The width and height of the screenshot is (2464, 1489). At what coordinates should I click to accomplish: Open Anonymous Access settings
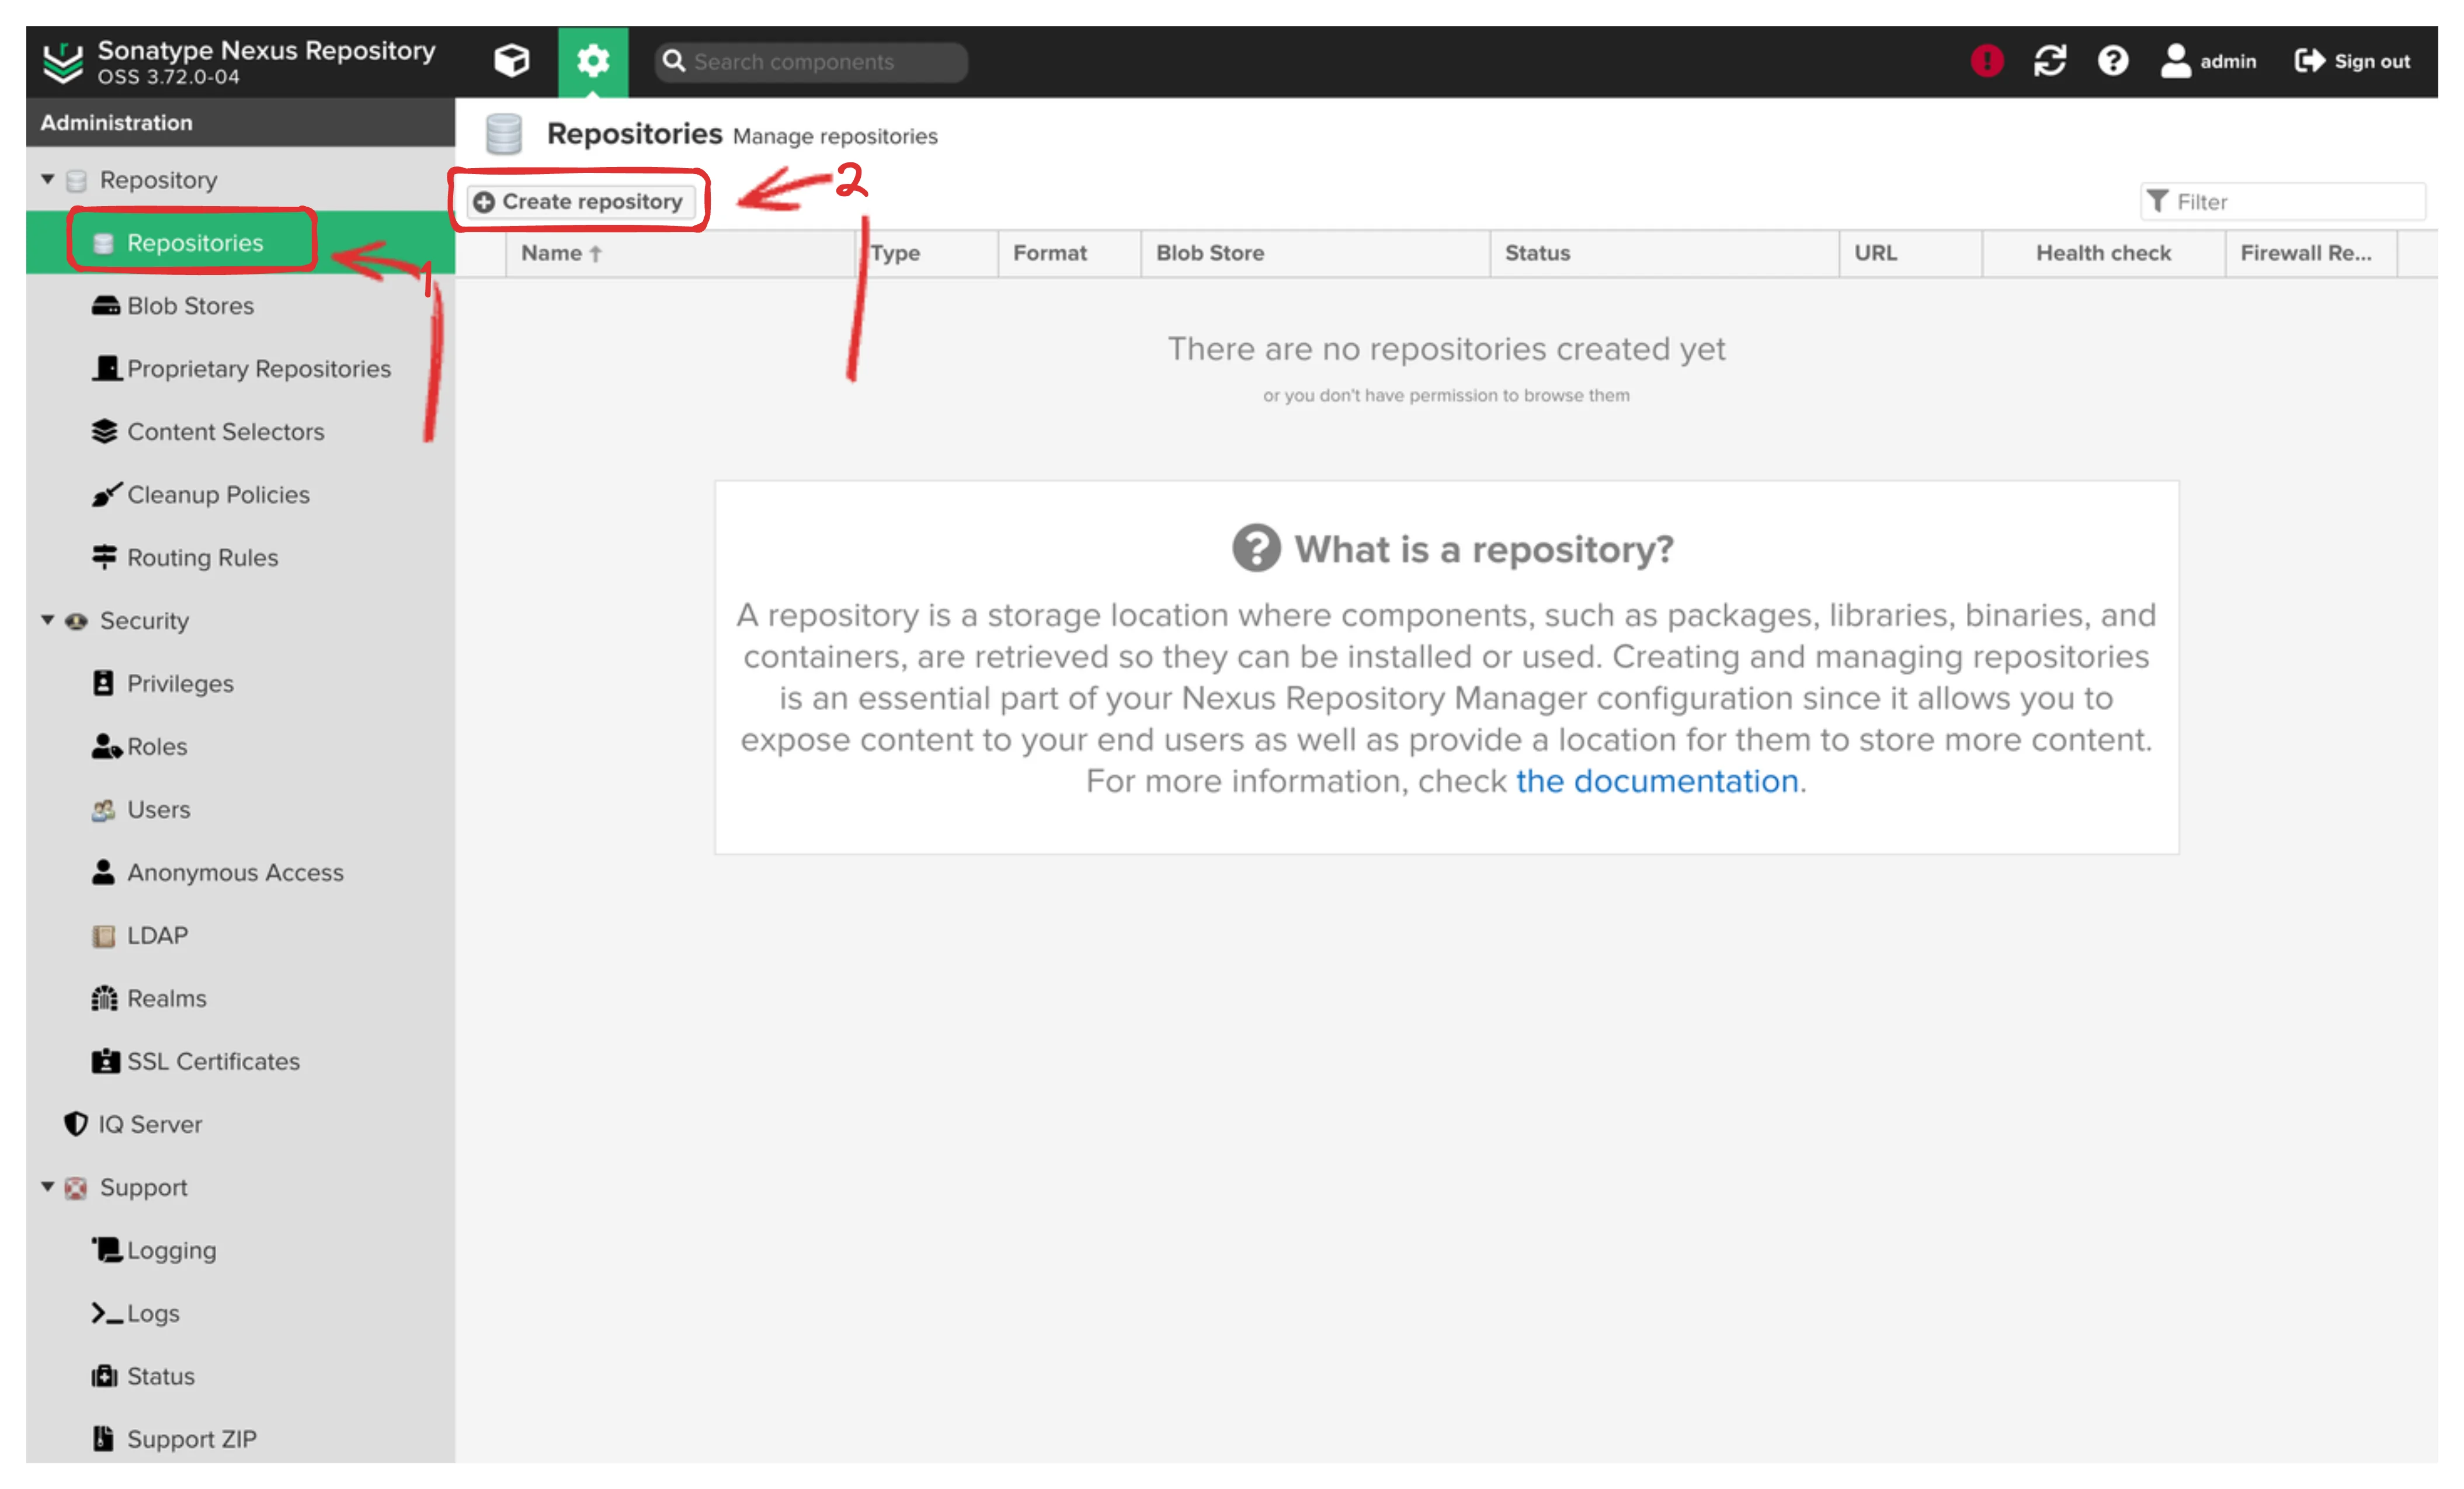pos(240,873)
